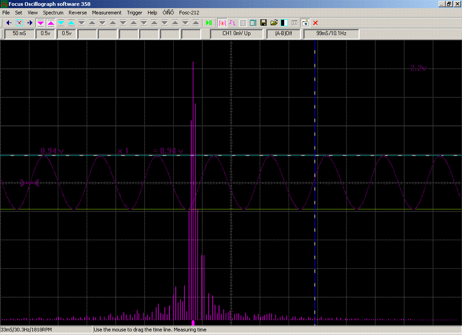
Task: Open file using the yellow folder icon
Action: click(x=274, y=23)
